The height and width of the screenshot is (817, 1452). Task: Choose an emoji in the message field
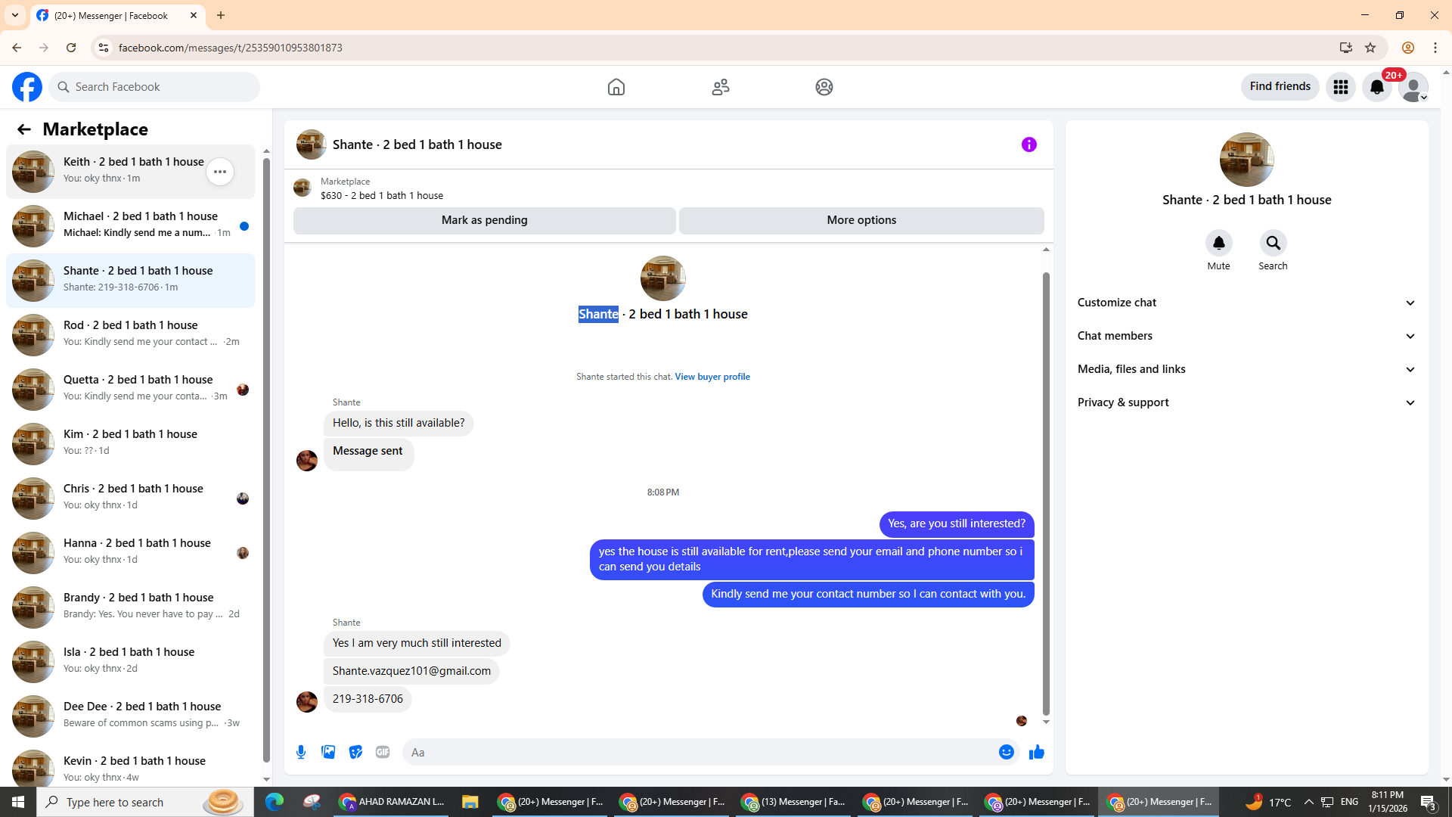click(x=1006, y=752)
